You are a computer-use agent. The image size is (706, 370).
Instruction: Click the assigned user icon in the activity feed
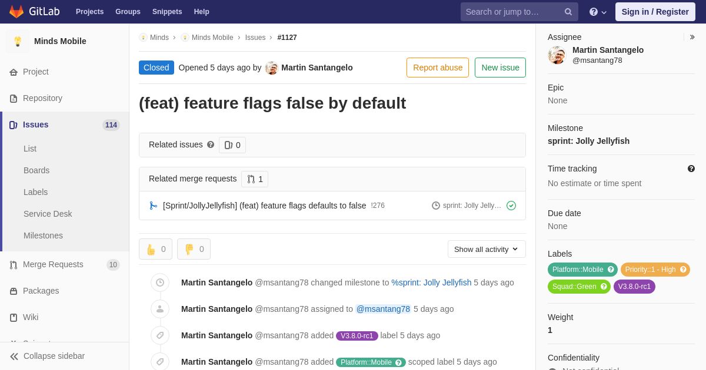[160, 309]
